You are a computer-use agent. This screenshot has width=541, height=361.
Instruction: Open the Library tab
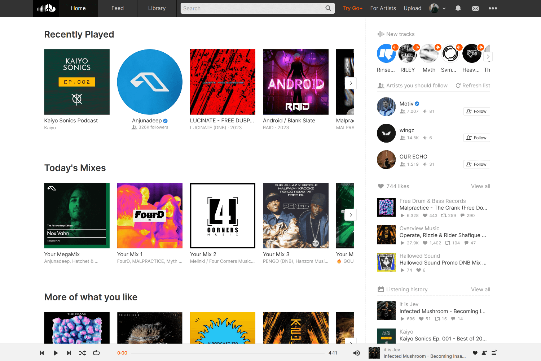[x=157, y=8]
